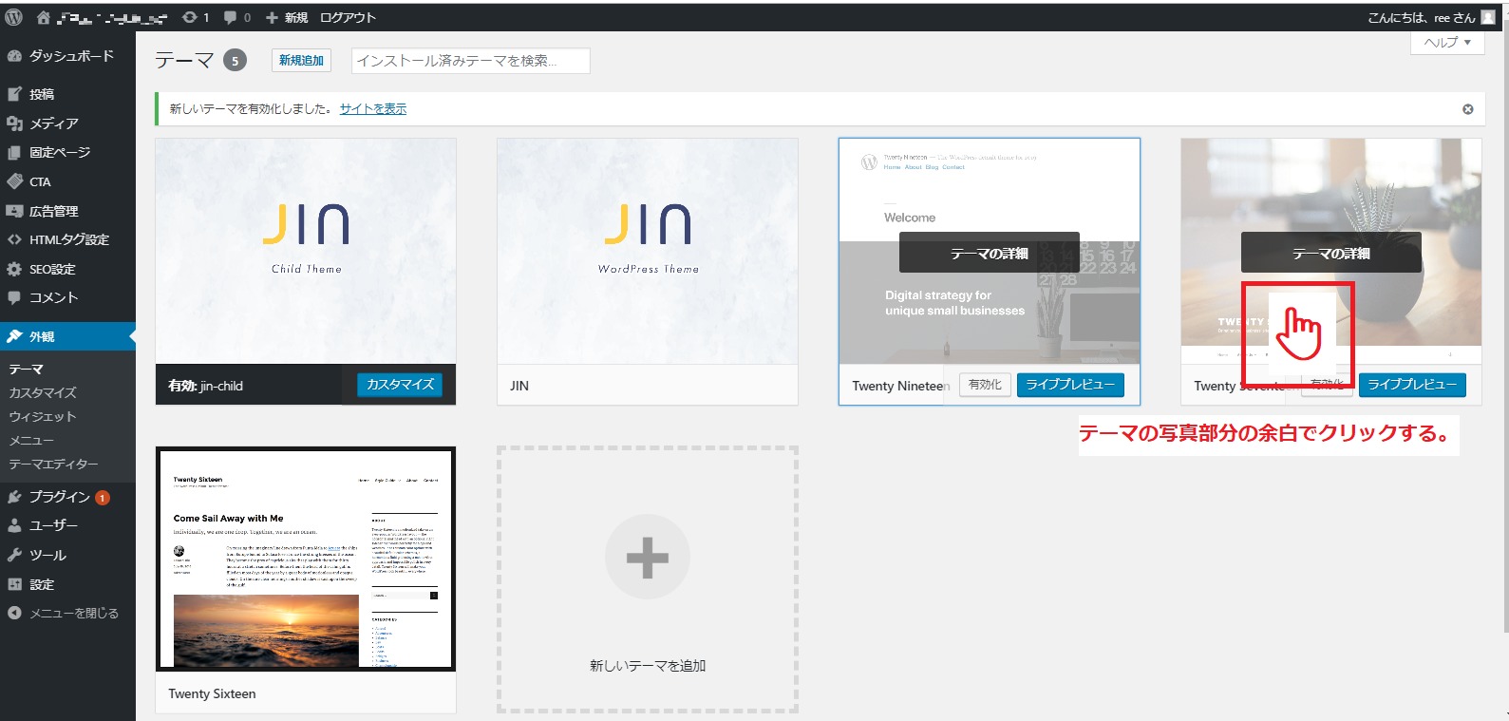Click the 設定 sidebar icon

coord(14,584)
